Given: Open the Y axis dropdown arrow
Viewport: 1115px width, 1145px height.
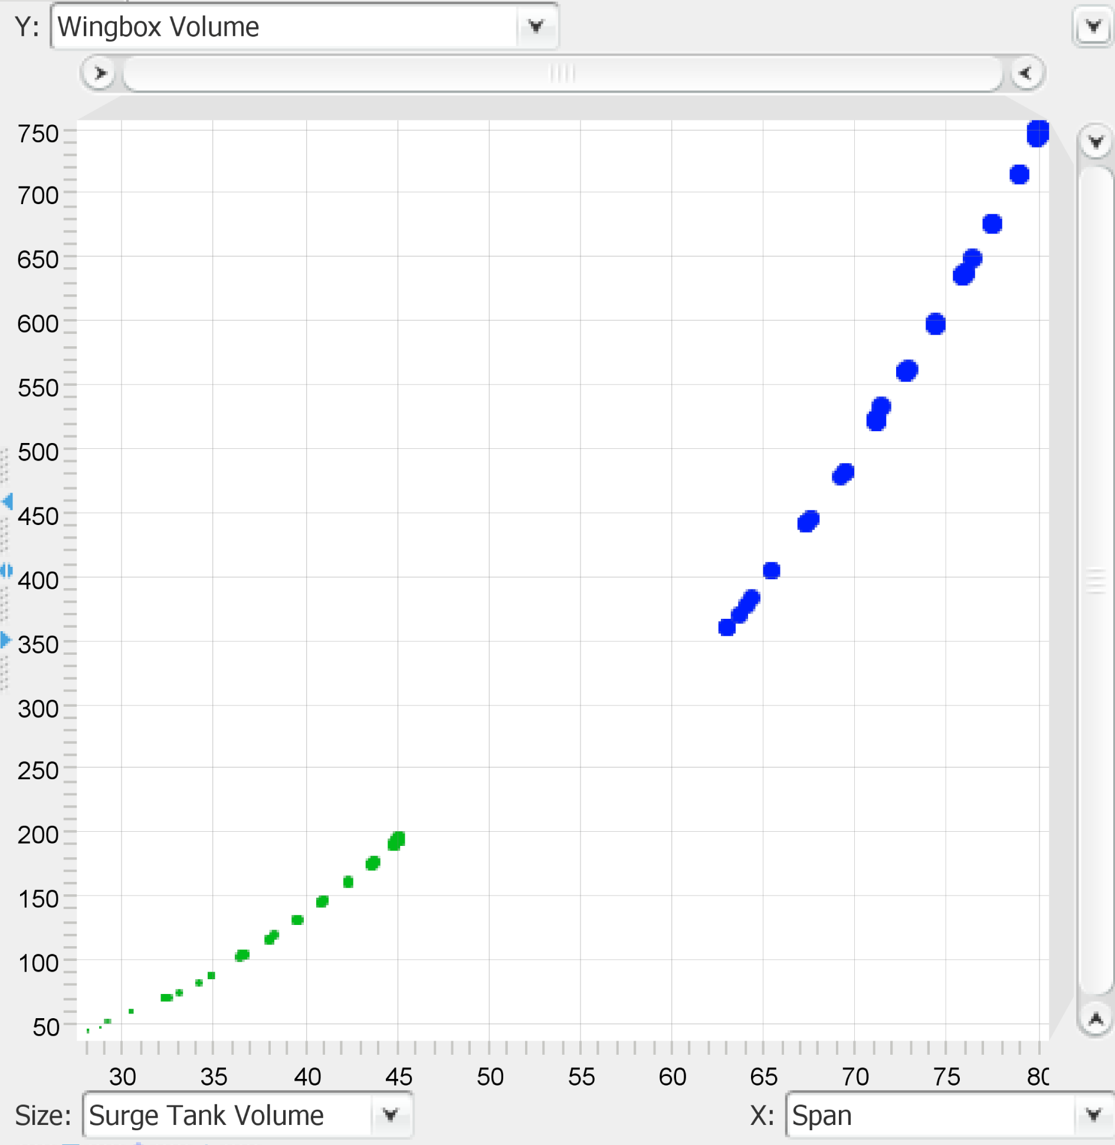Looking at the screenshot, I should (x=536, y=27).
